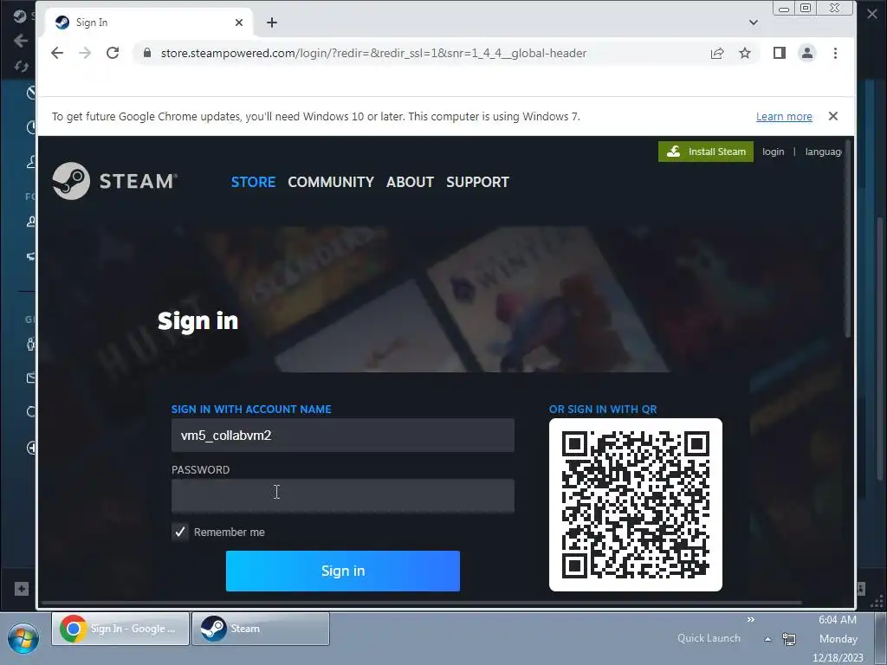
Task: Open the taskbar clock
Action: (838, 639)
